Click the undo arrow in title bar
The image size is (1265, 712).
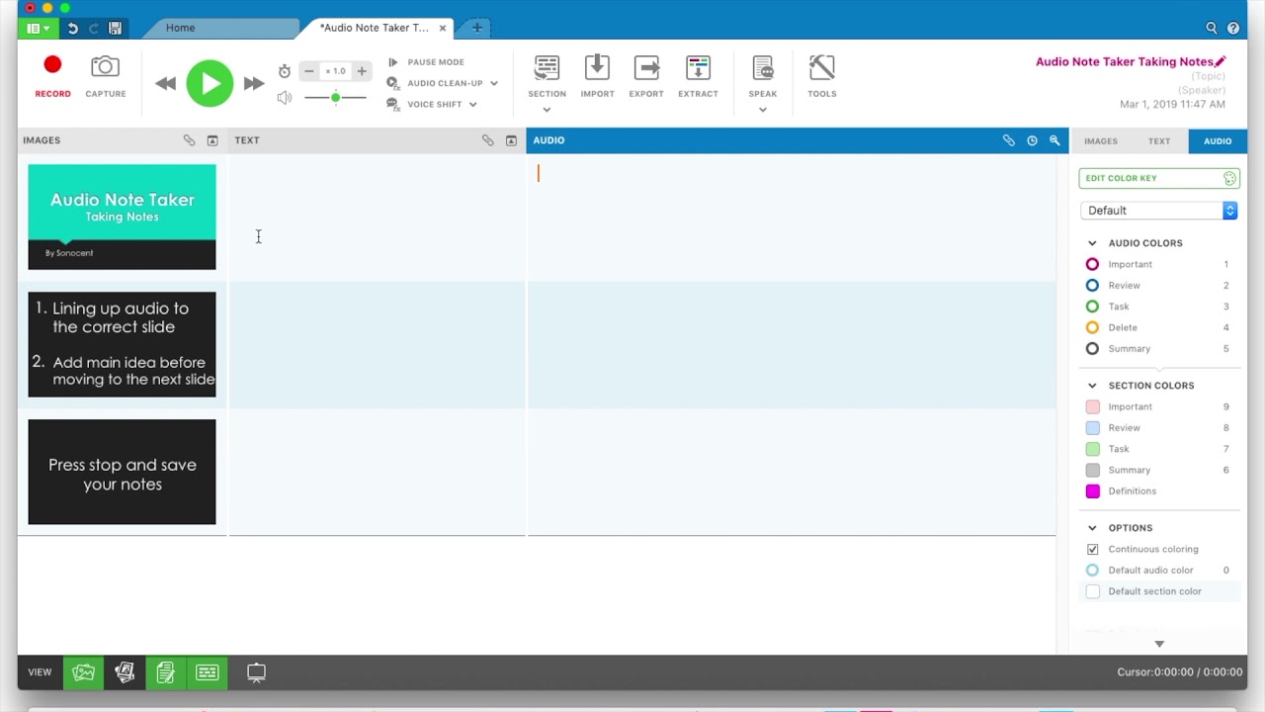[x=72, y=28]
